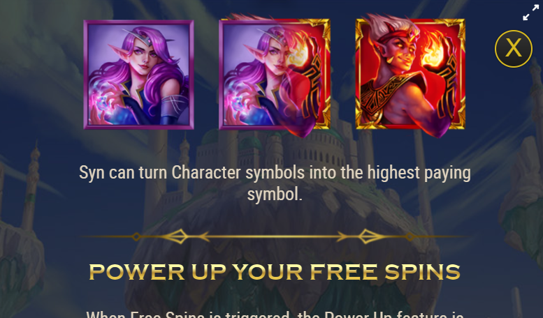Click the center of the gold divider line
Image resolution: width=543 pixels, height=318 pixels.
pyautogui.click(x=273, y=236)
